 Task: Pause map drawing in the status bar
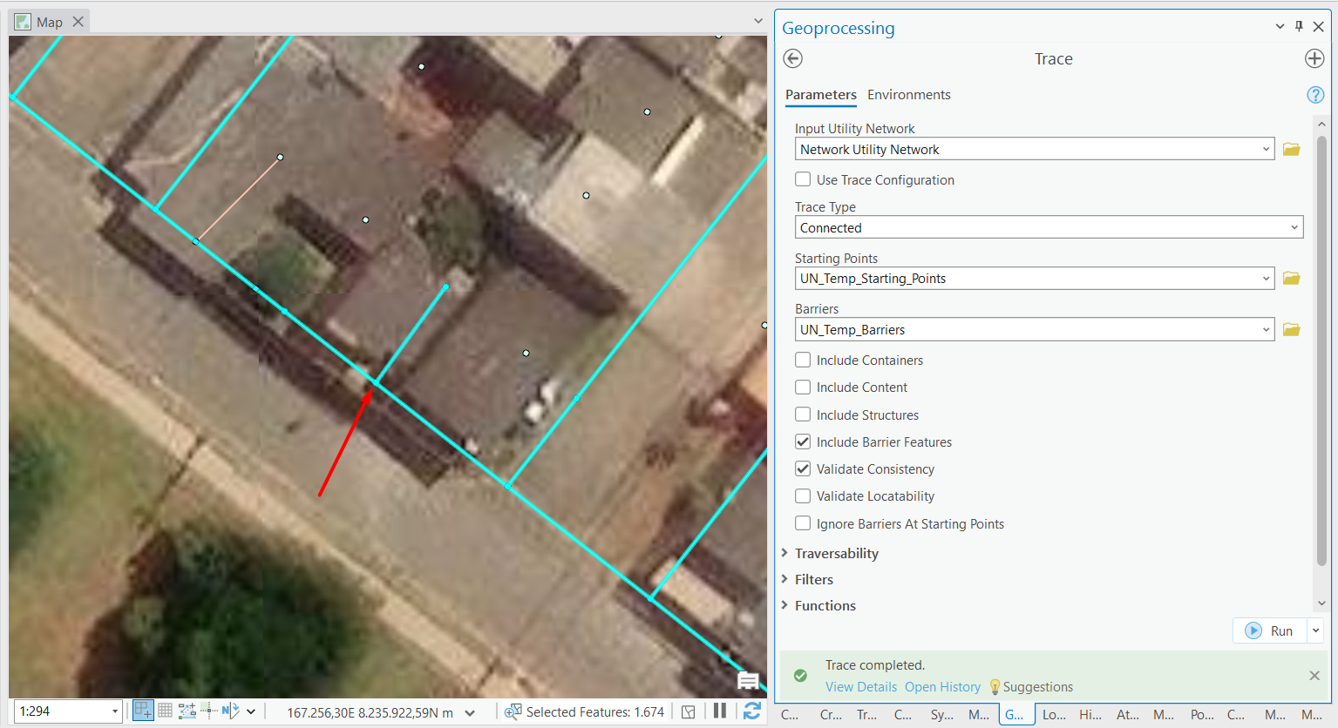pos(720,711)
